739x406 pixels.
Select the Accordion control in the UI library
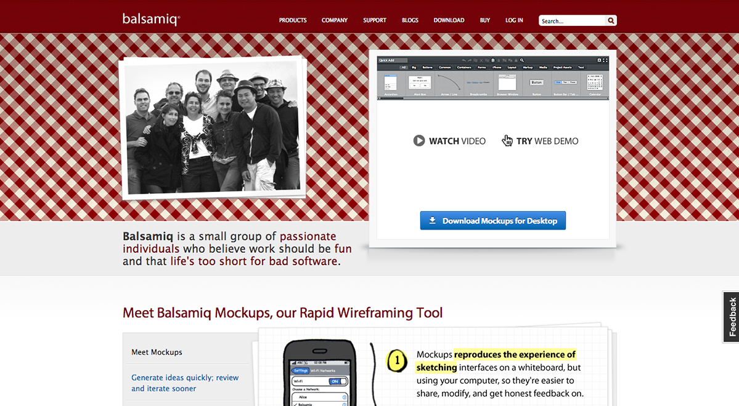click(x=390, y=84)
